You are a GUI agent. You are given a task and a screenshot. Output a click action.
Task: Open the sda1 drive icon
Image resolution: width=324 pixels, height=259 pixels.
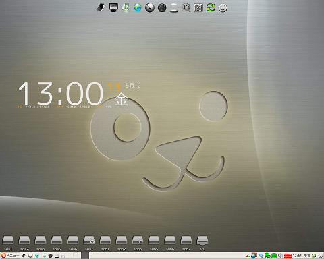pos(8,241)
